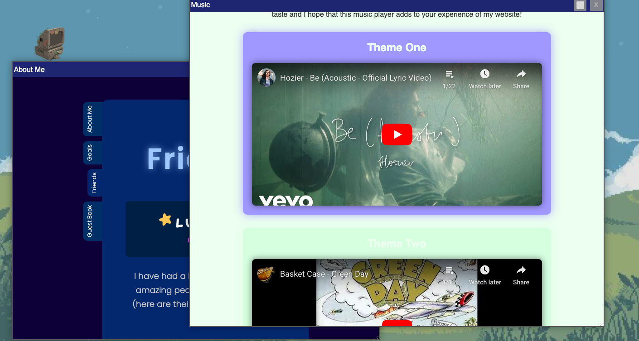Play the Hozier Be lyric video
The width and height of the screenshot is (639, 341).
point(397,134)
